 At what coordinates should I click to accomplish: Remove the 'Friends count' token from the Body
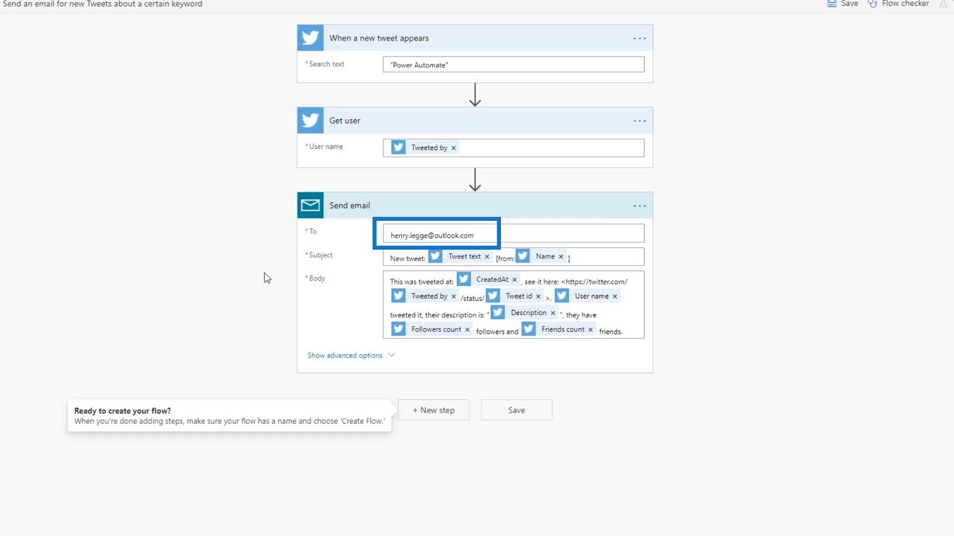tap(591, 330)
